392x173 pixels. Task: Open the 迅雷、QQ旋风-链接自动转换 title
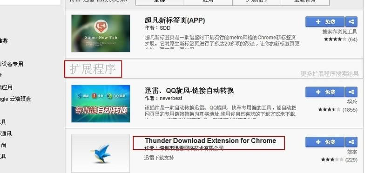click(189, 90)
